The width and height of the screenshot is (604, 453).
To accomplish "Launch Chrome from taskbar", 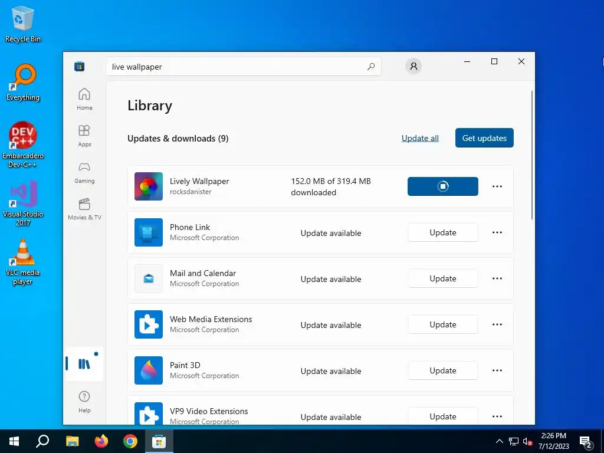I will click(x=130, y=441).
